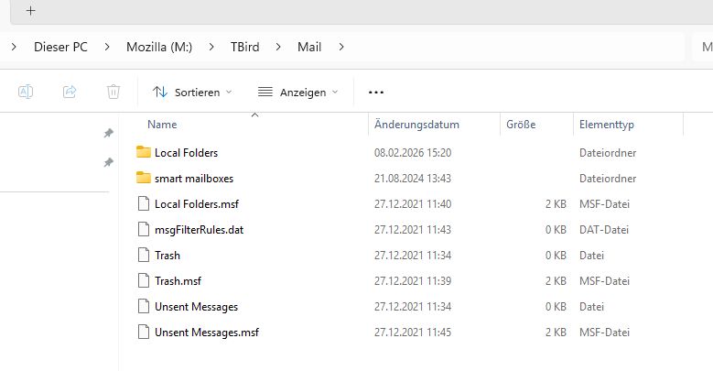
Task: Sort by Änderungsdatum column header
Action: pyautogui.click(x=416, y=125)
